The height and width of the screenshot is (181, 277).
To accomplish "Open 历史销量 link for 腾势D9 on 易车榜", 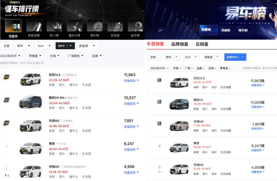I will pos(226,109).
